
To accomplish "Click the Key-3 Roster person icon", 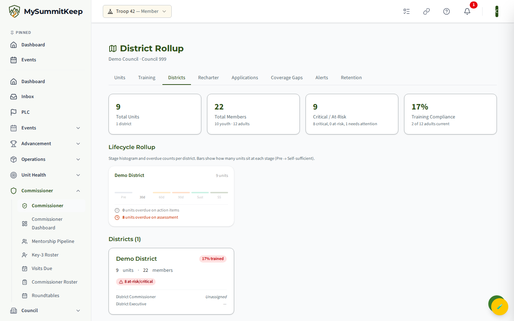I will [x=25, y=255].
